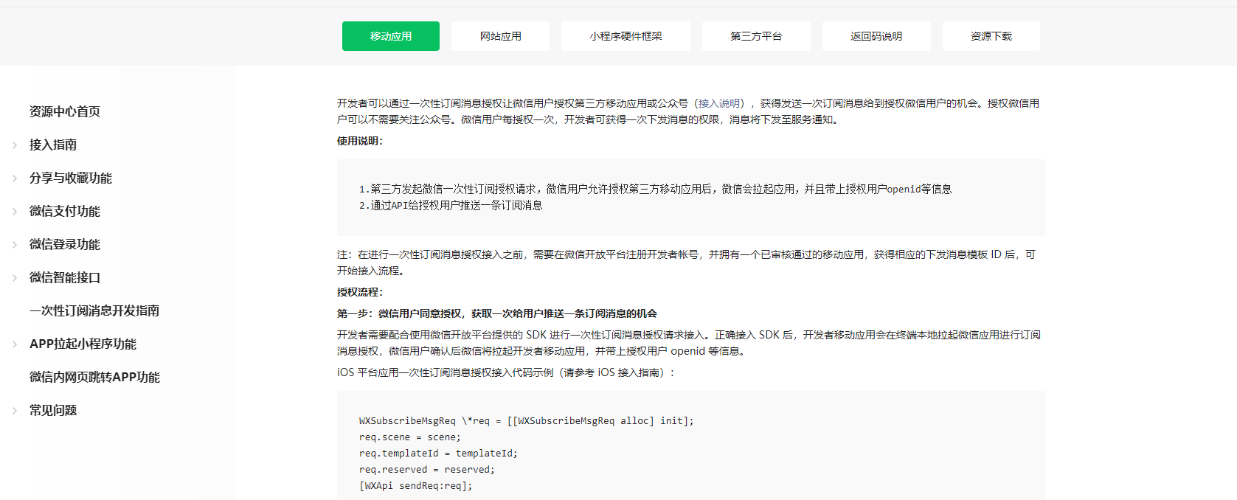Open 一次性订阅消息开发指南 sidebar item
This screenshot has height=500, width=1237.
[x=94, y=310]
